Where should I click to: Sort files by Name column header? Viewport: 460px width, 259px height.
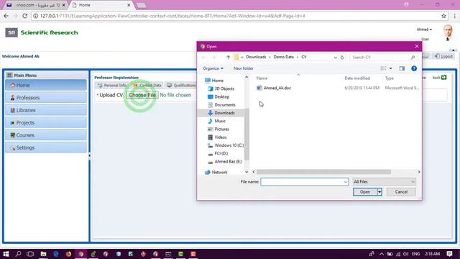262,78
